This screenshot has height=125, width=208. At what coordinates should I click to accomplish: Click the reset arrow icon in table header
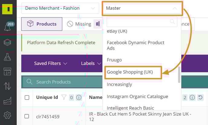[x=200, y=97]
